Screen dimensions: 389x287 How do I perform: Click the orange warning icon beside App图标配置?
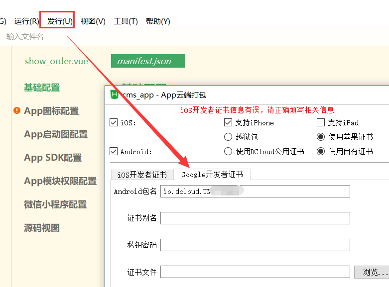[x=17, y=110]
